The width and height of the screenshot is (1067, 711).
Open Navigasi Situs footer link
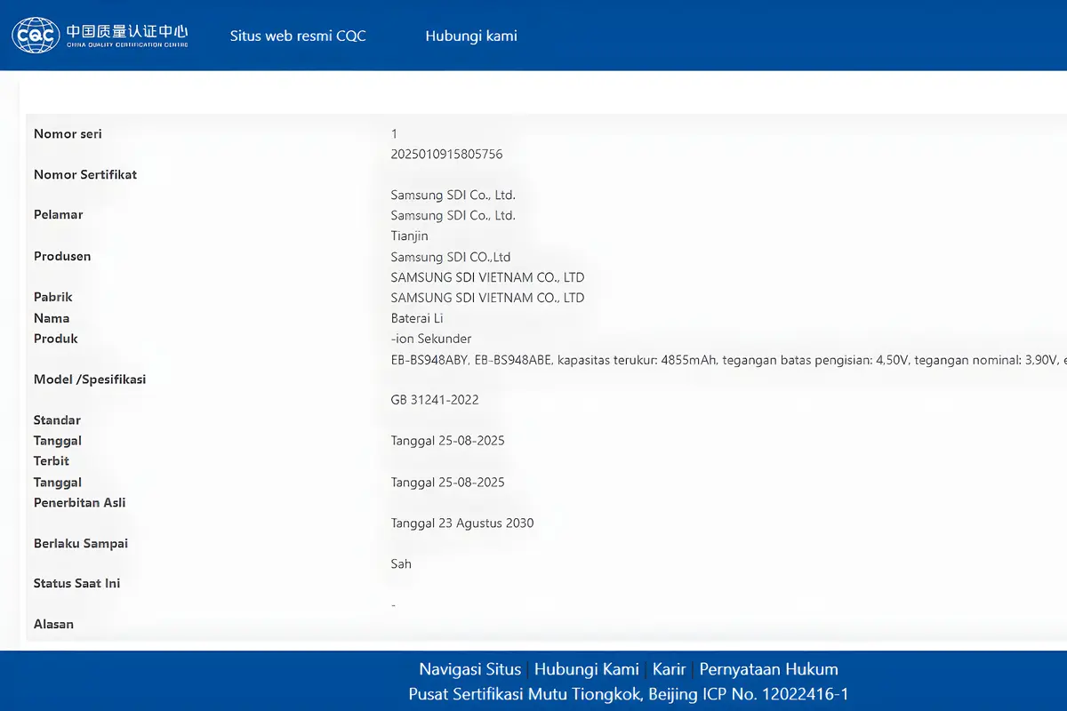pyautogui.click(x=469, y=669)
